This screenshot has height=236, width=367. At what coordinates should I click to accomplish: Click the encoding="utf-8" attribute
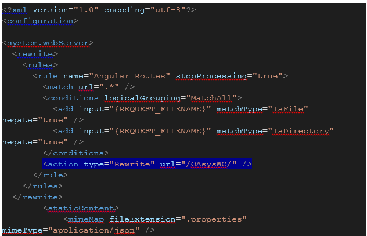(x=145, y=10)
